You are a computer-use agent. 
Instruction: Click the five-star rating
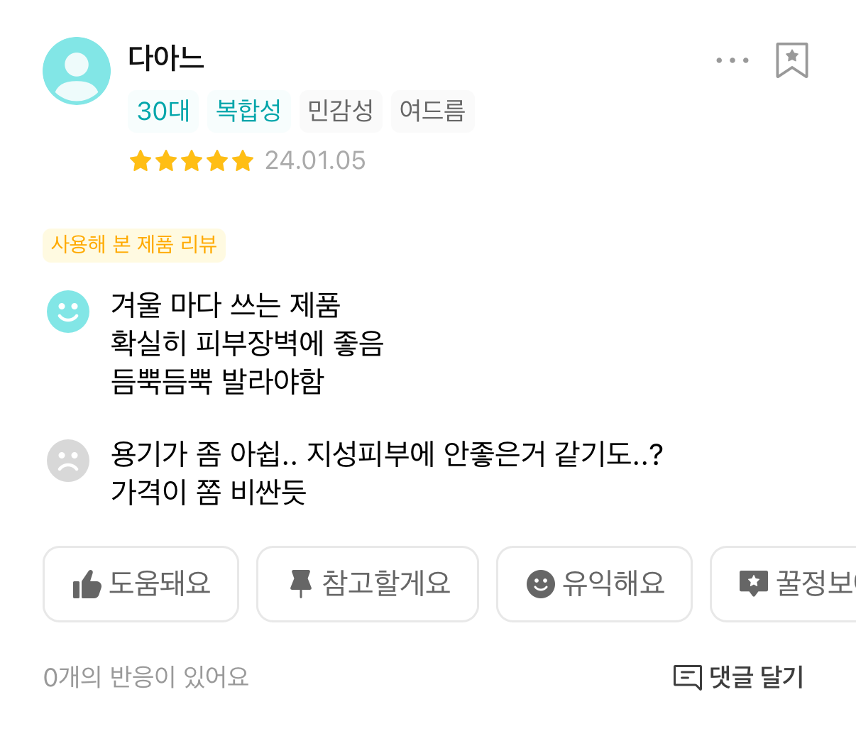(x=191, y=161)
